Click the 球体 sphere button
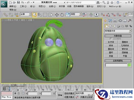Viewport: 134px width, 100px height. pos(111,46)
